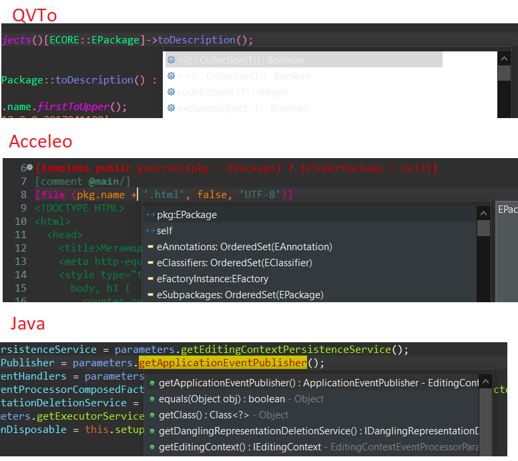518x461 pixels.
Task: Click the variable icon beside 'pkg:EPackage'
Action: (x=150, y=215)
